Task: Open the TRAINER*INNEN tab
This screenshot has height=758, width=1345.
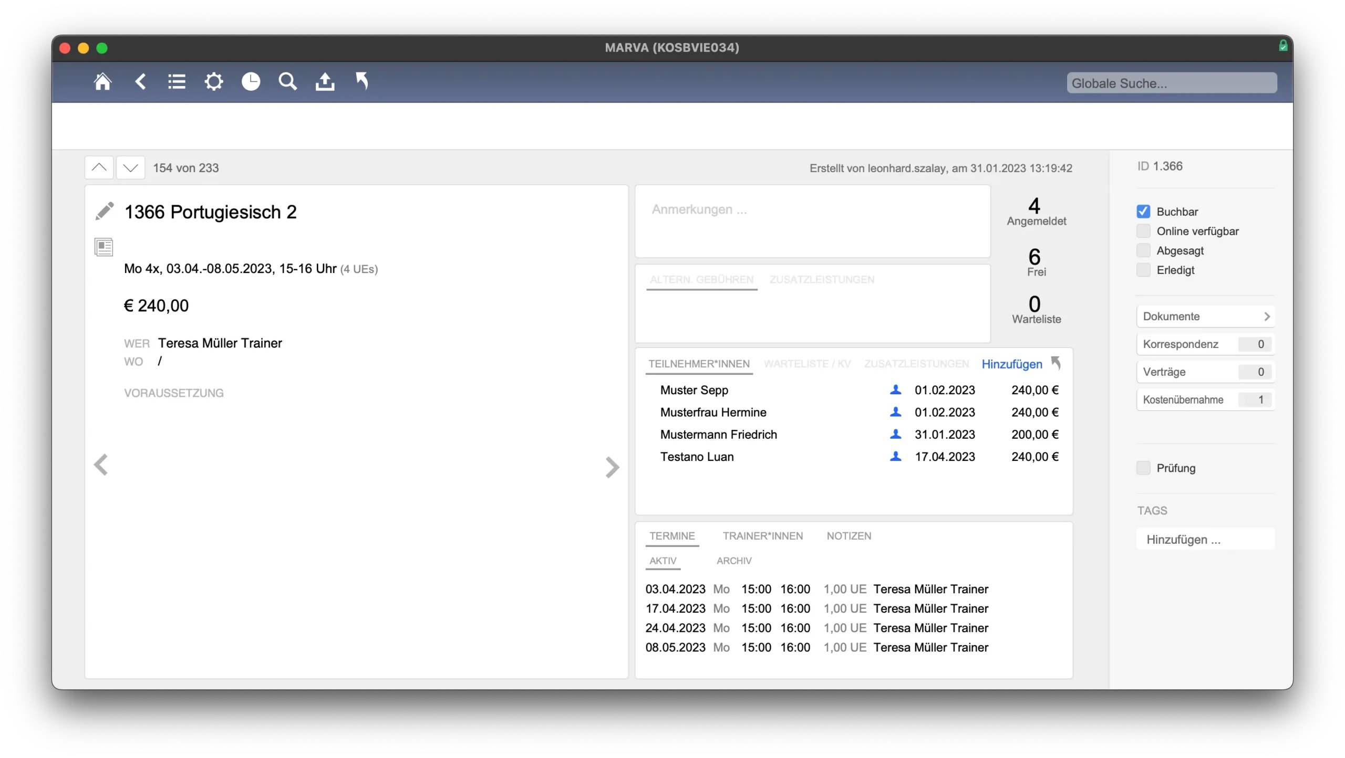Action: click(763, 535)
